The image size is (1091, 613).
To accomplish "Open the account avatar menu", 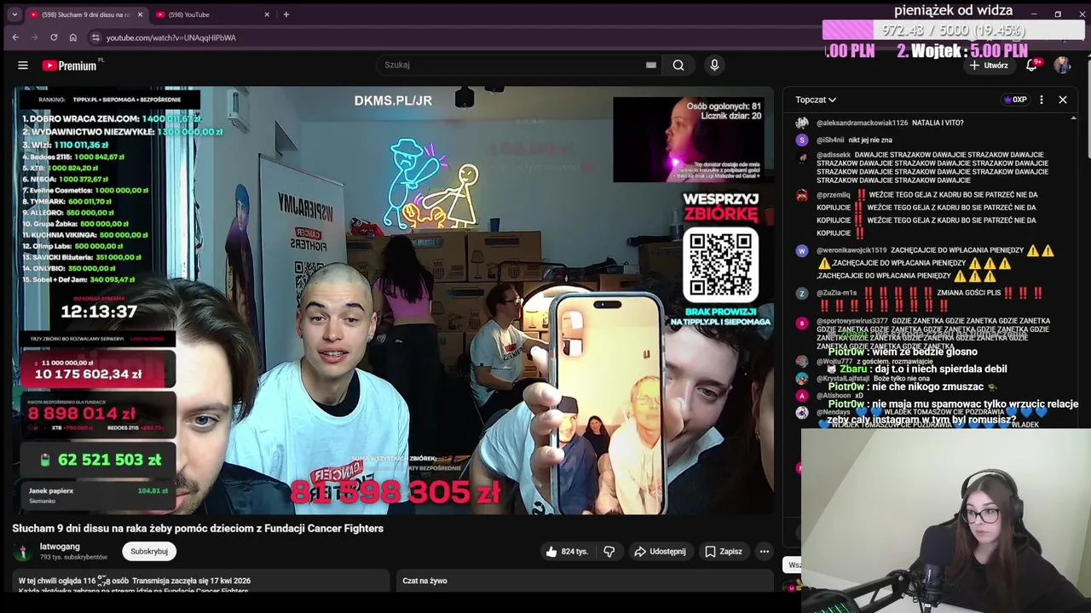I will (1062, 66).
